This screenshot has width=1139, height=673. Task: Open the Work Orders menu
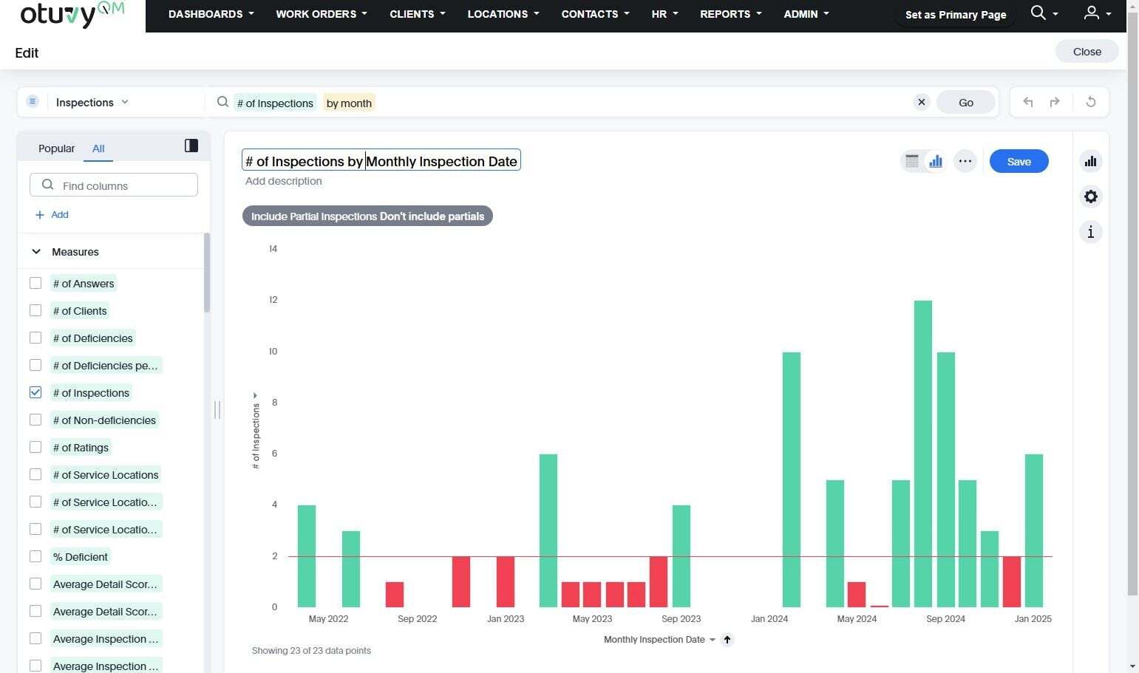pyautogui.click(x=322, y=14)
